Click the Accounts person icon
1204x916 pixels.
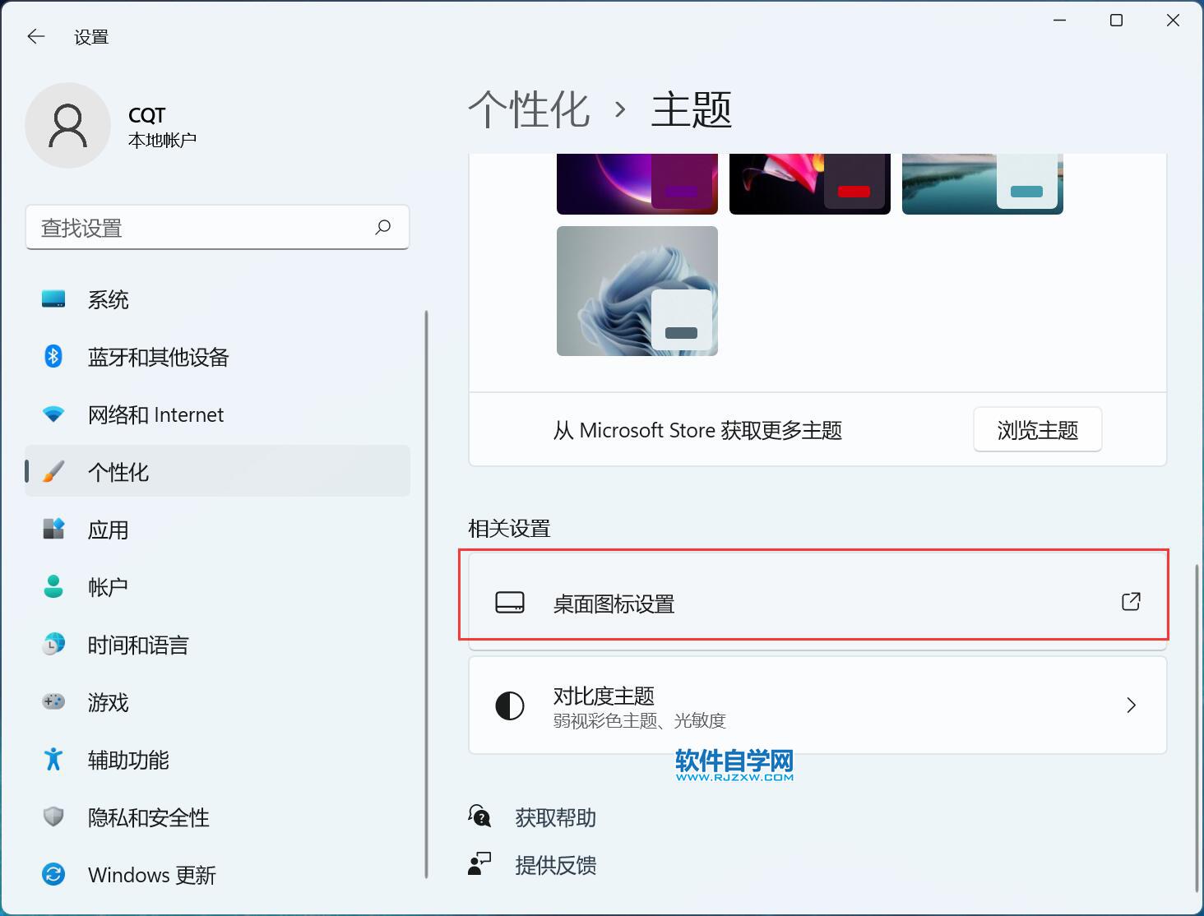[53, 587]
